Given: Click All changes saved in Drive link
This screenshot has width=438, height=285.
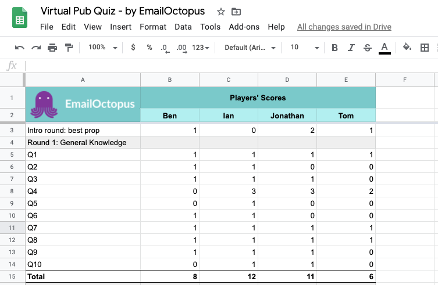Looking at the screenshot, I should pyautogui.click(x=344, y=27).
